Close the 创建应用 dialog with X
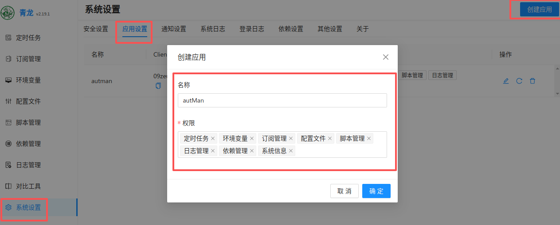This screenshot has height=225, width=560. coord(386,57)
